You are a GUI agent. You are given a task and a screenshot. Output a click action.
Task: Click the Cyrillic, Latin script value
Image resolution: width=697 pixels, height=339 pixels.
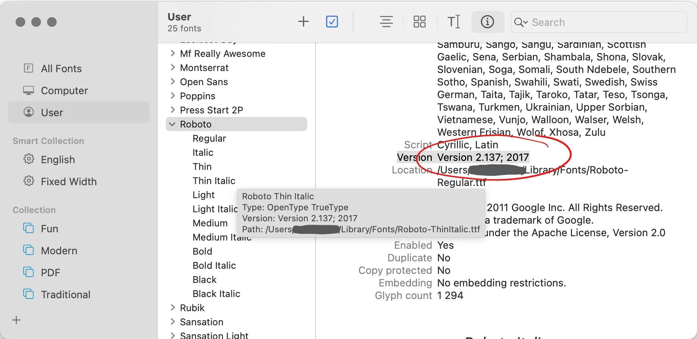[x=468, y=145]
